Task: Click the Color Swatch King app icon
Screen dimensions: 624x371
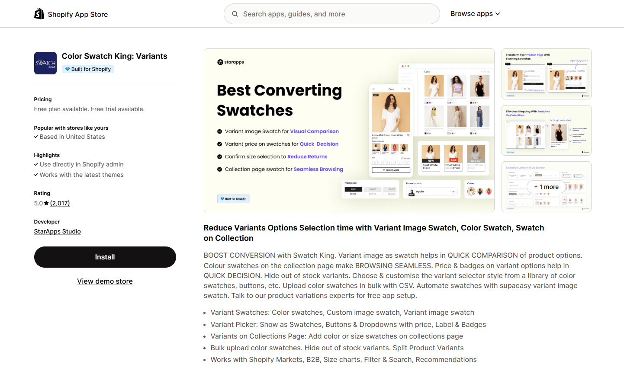Action: (45, 63)
